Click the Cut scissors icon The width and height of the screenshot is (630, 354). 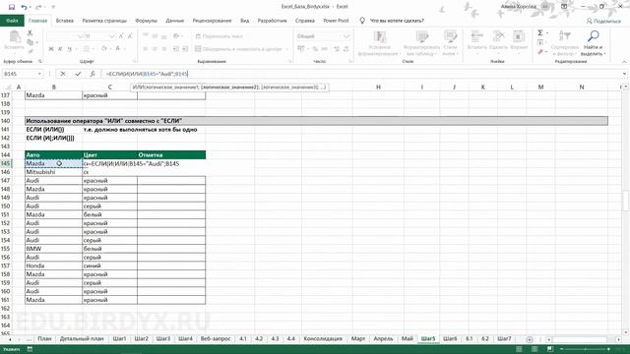[x=30, y=32]
